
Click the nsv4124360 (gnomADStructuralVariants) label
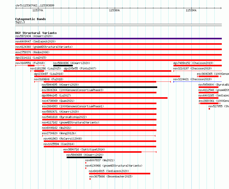(x=44, y=47)
